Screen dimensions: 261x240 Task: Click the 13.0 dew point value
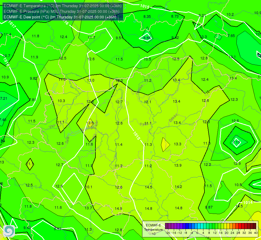pos(91,81)
